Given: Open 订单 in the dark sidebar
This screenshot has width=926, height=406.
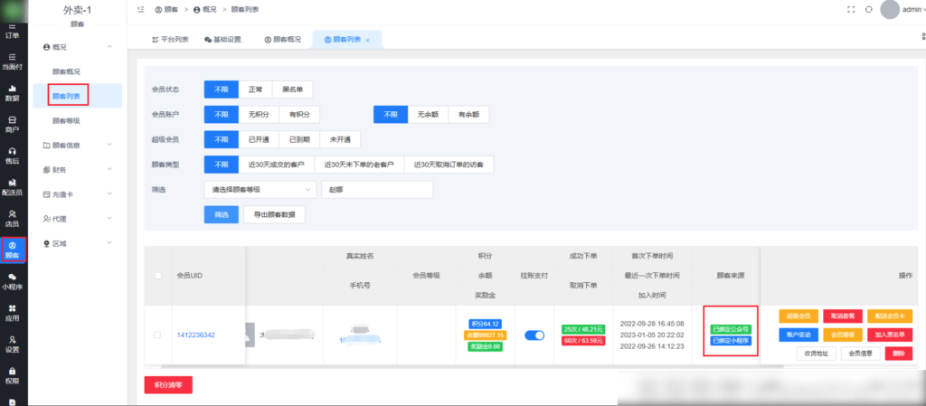Looking at the screenshot, I should [13, 32].
